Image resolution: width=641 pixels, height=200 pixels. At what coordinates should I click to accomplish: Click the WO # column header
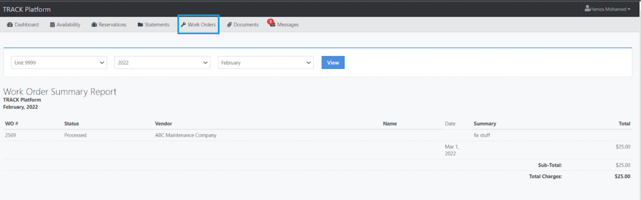(x=12, y=124)
